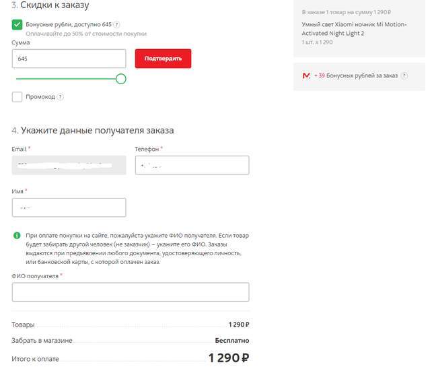This screenshot has height=367, width=432.
Task: Click the red M bonus logo icon
Action: [306, 76]
